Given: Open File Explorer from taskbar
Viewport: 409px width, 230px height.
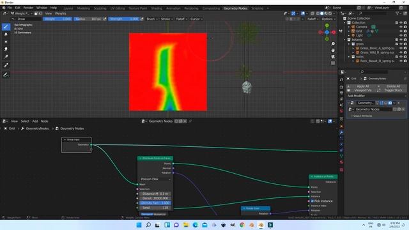Looking at the screenshot, I should [x=186, y=225].
